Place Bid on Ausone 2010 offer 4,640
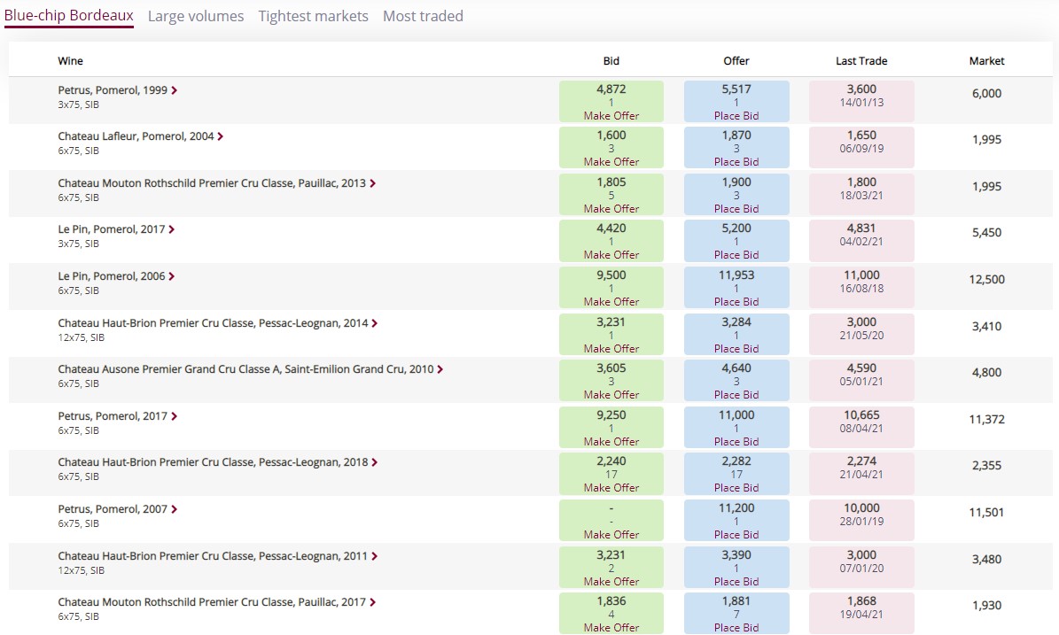This screenshot has height=635, width=1059. pos(736,395)
